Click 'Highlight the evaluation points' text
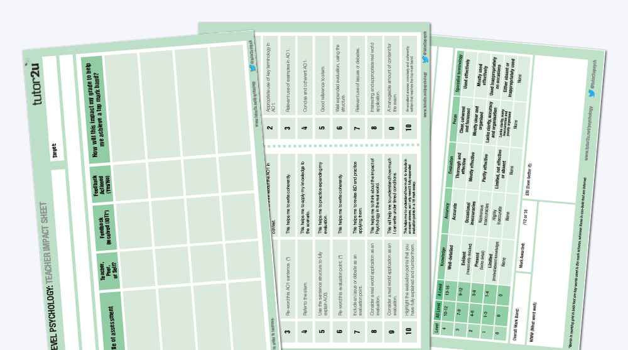628x350 pixels. [x=409, y=280]
